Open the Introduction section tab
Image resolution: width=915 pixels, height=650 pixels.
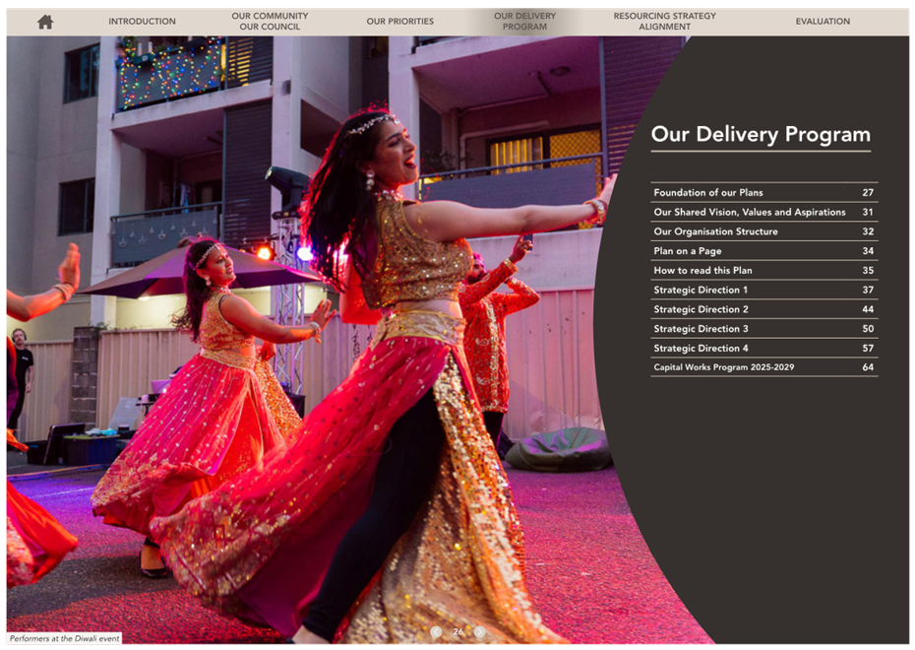coord(142,22)
